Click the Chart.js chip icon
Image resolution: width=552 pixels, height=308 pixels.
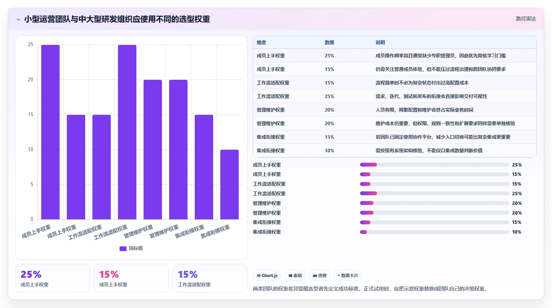click(259, 276)
